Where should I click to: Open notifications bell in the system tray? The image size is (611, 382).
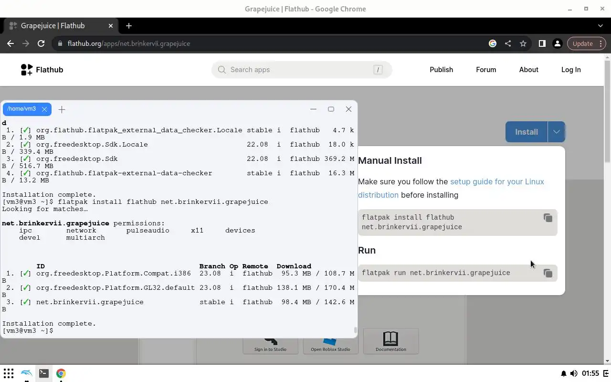563,373
